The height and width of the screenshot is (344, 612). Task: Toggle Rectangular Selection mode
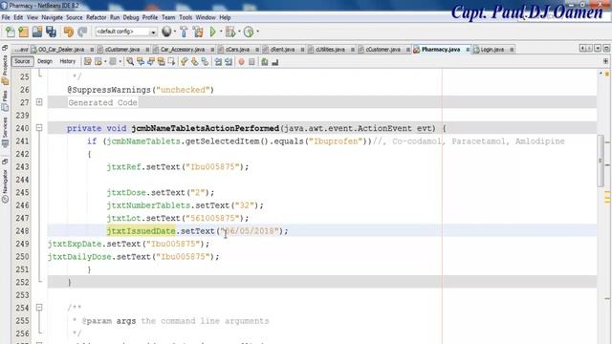click(x=171, y=61)
